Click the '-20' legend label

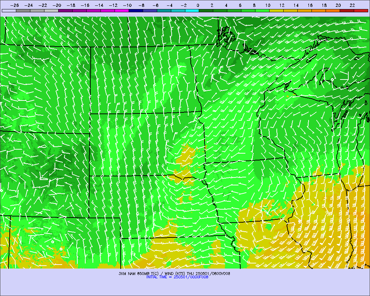[x=57, y=5]
